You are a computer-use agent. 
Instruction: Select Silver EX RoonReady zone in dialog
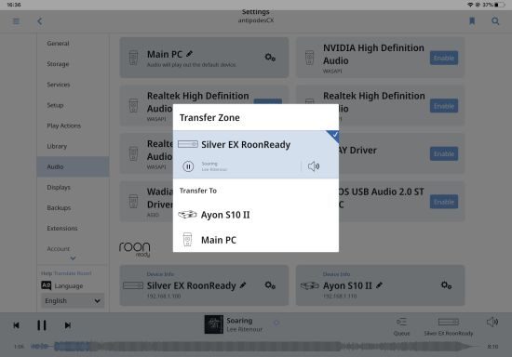pyautogui.click(x=256, y=154)
